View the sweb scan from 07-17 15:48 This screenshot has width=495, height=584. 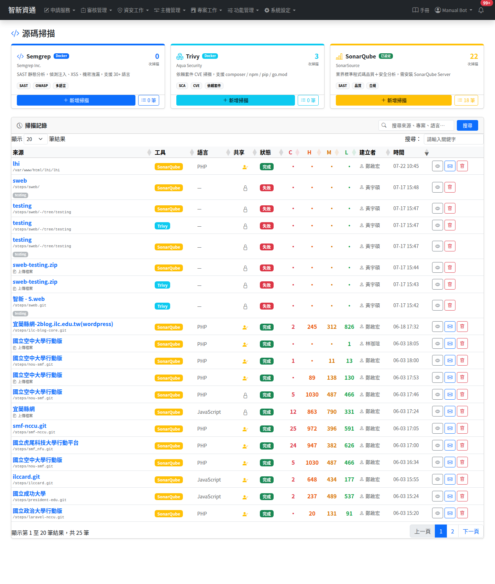point(438,187)
